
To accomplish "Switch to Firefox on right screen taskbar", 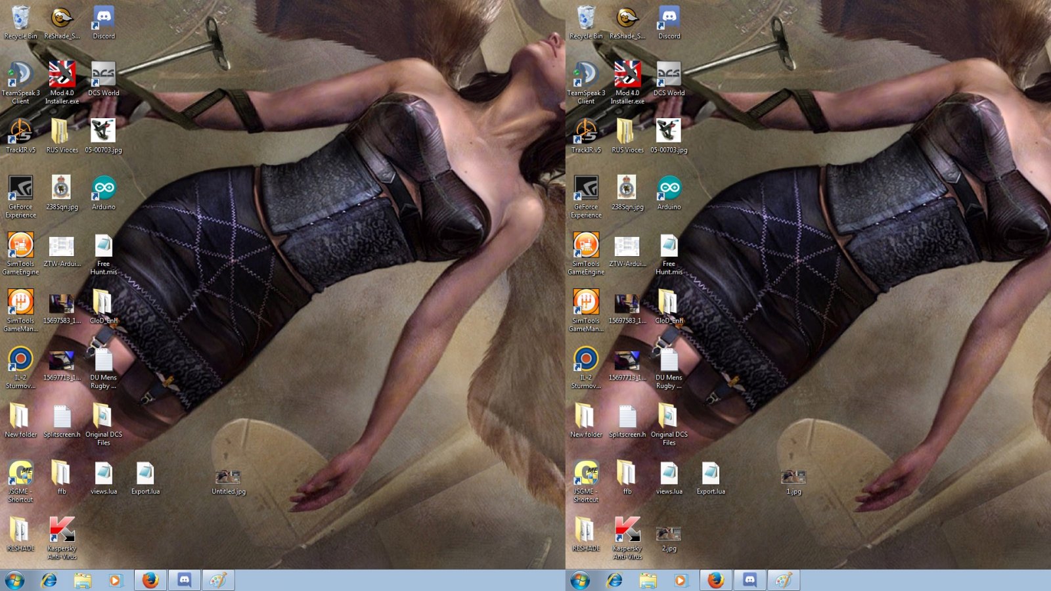I will (x=716, y=580).
